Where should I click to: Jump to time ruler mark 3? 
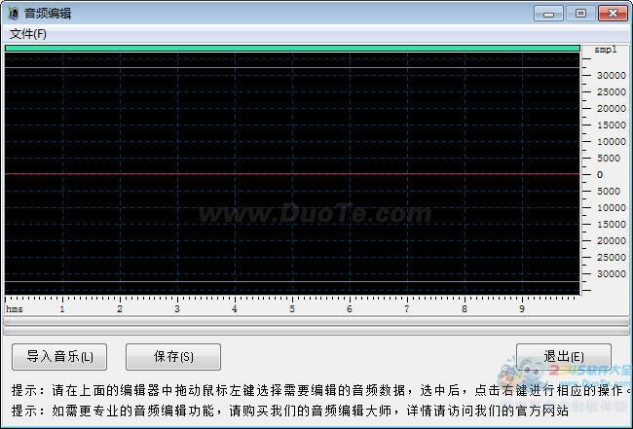177,308
